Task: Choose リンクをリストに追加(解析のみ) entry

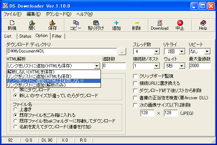Action: pos(54,85)
